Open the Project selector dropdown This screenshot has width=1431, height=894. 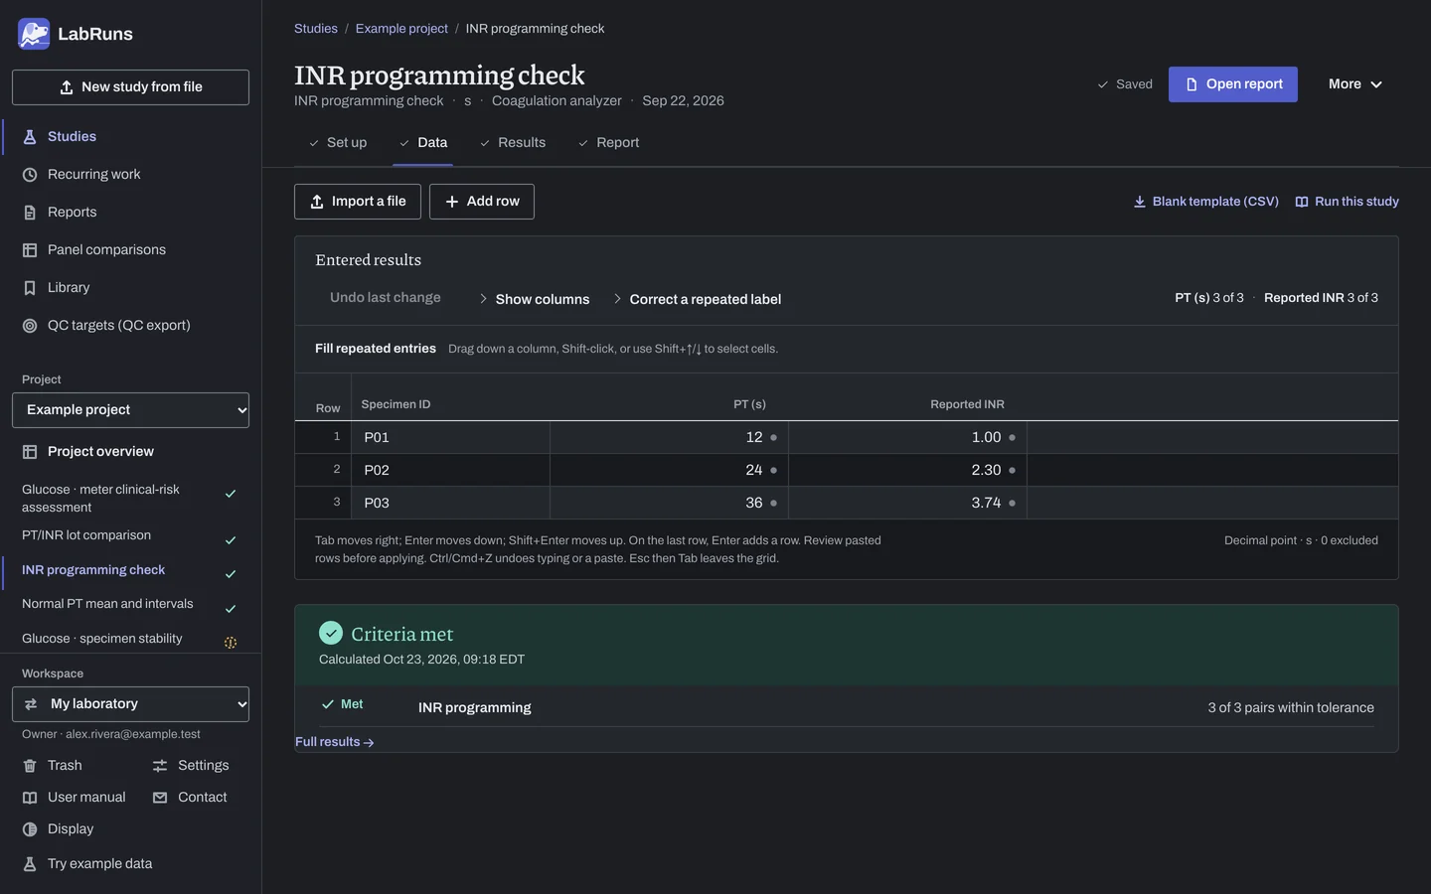click(x=130, y=410)
